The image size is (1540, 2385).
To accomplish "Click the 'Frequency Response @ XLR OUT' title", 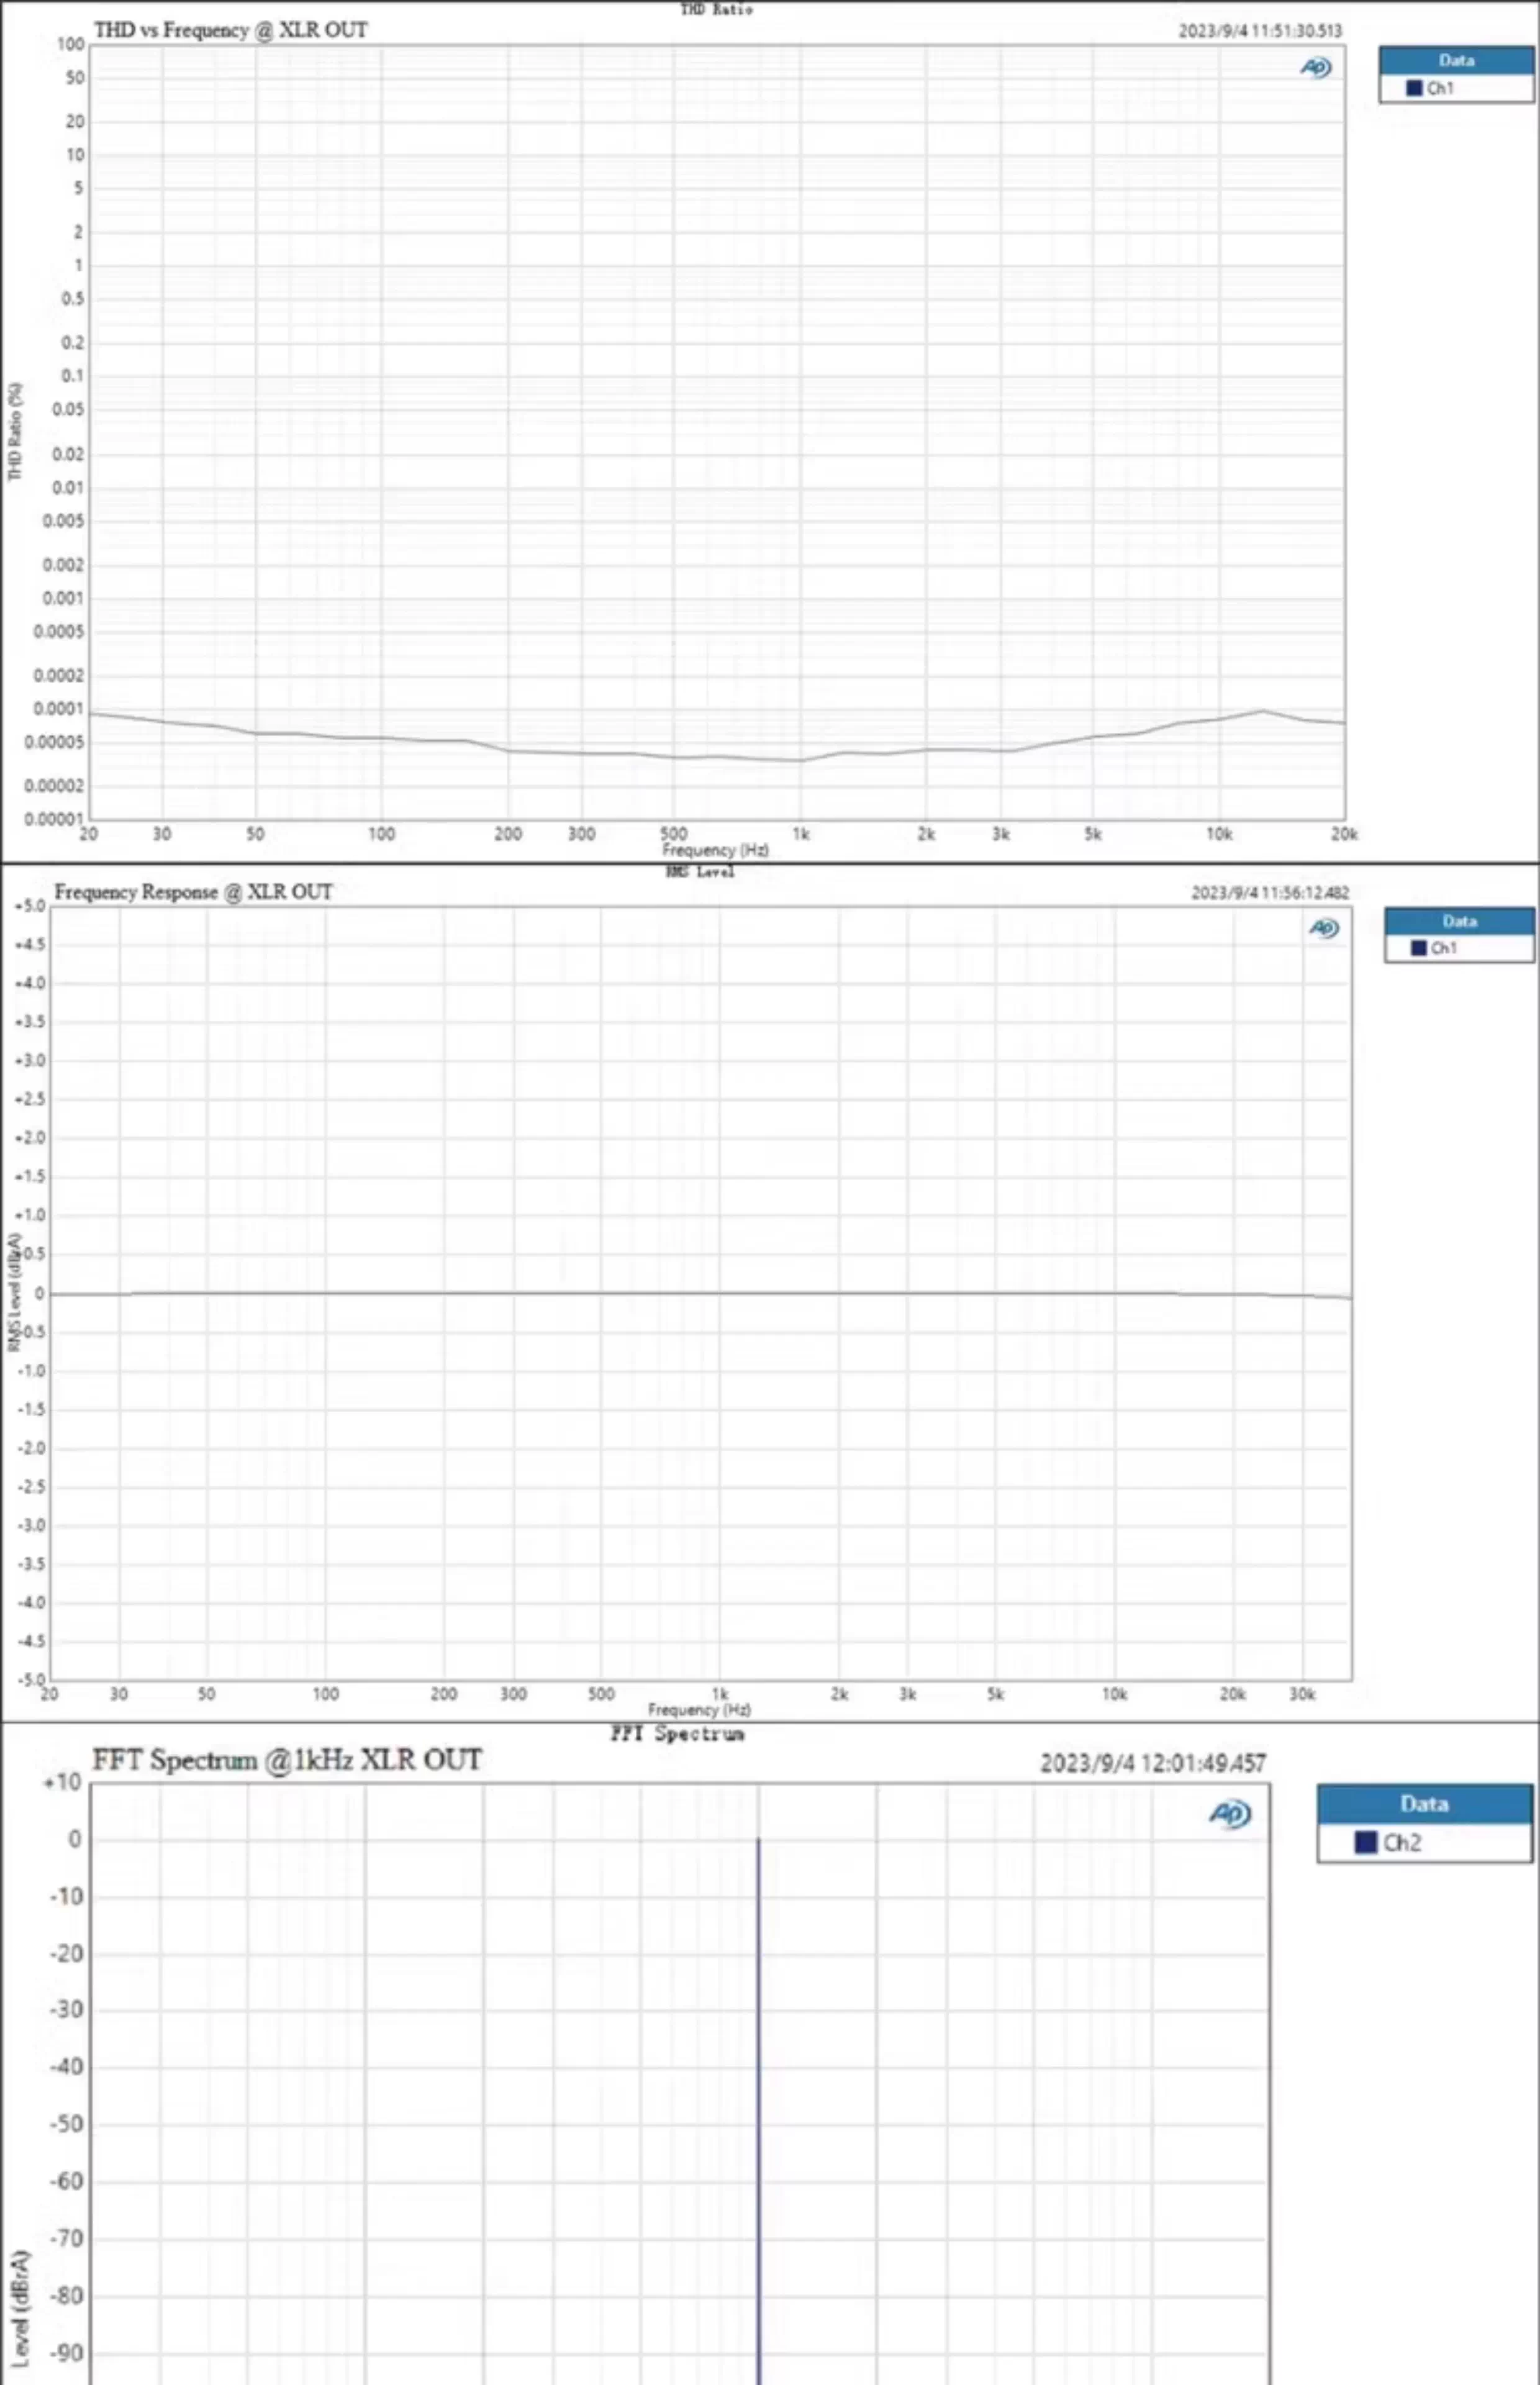I will (x=193, y=892).
